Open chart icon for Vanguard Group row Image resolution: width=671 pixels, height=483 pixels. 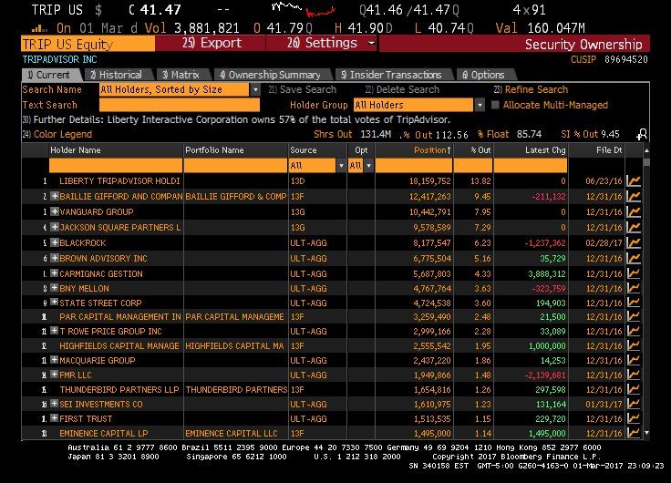point(635,212)
